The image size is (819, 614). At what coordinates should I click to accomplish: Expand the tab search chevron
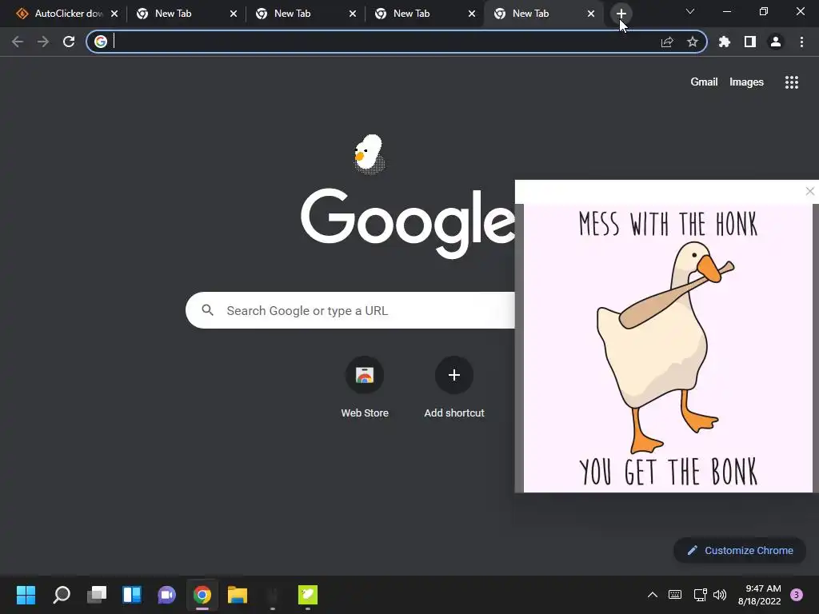pos(690,11)
